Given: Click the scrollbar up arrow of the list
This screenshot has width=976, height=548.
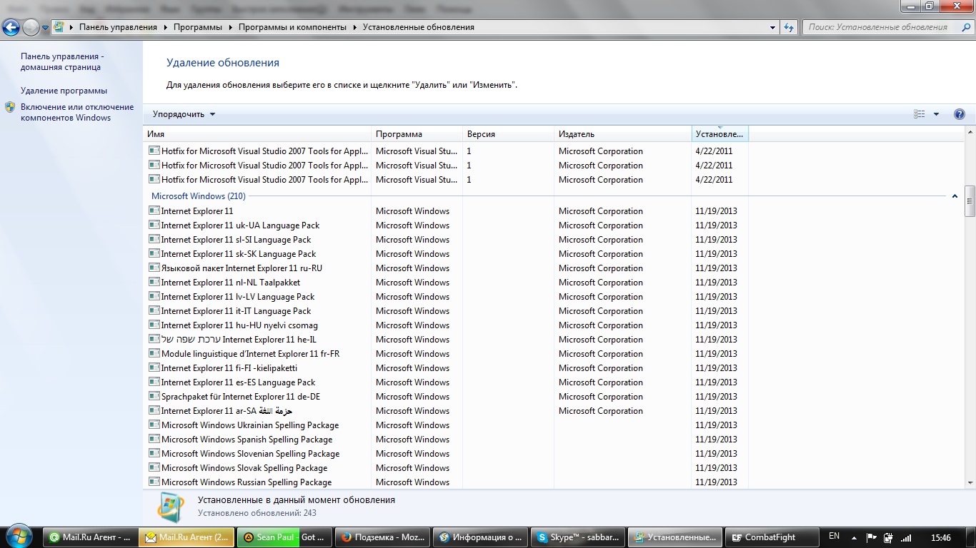Looking at the screenshot, I should 970,133.
